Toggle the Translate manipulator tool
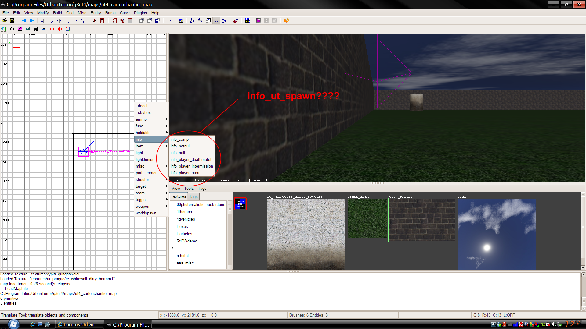The image size is (586, 329). click(192, 20)
